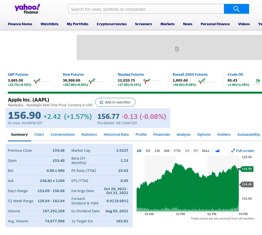Click the Yahoo Finance logo
This screenshot has width=262, height=235.
coord(27,9)
